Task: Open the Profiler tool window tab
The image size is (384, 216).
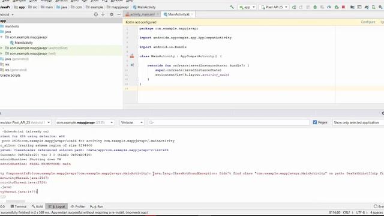Action: tap(77, 206)
